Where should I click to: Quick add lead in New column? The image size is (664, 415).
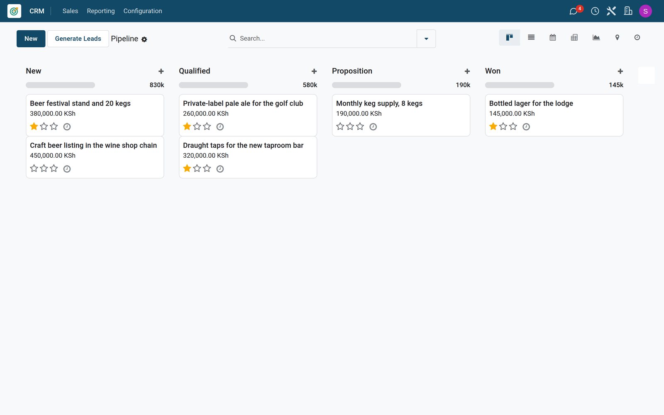click(161, 71)
